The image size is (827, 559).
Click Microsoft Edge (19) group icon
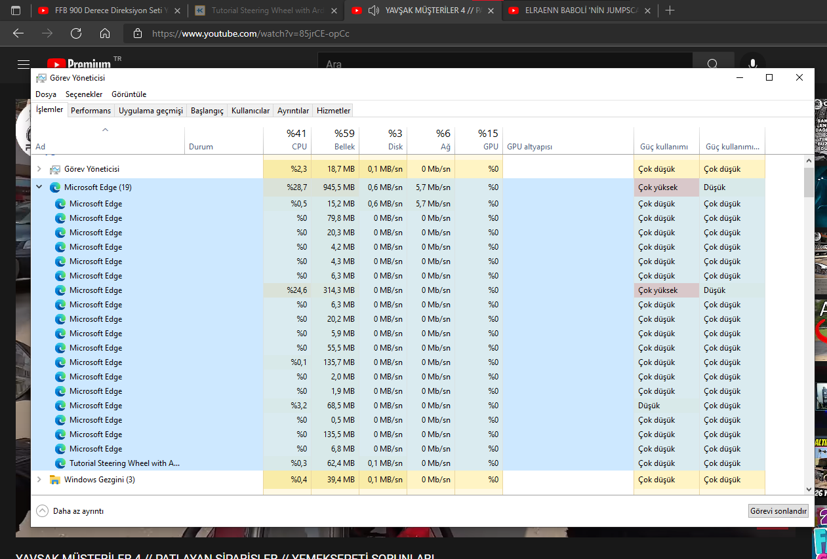[55, 187]
